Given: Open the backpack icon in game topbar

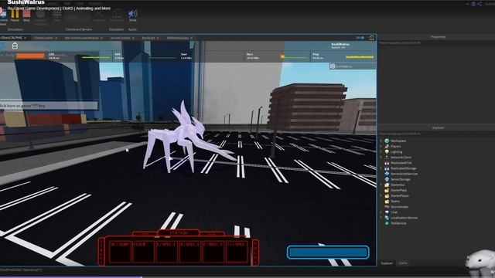Looking at the screenshot, I should pos(15,46).
